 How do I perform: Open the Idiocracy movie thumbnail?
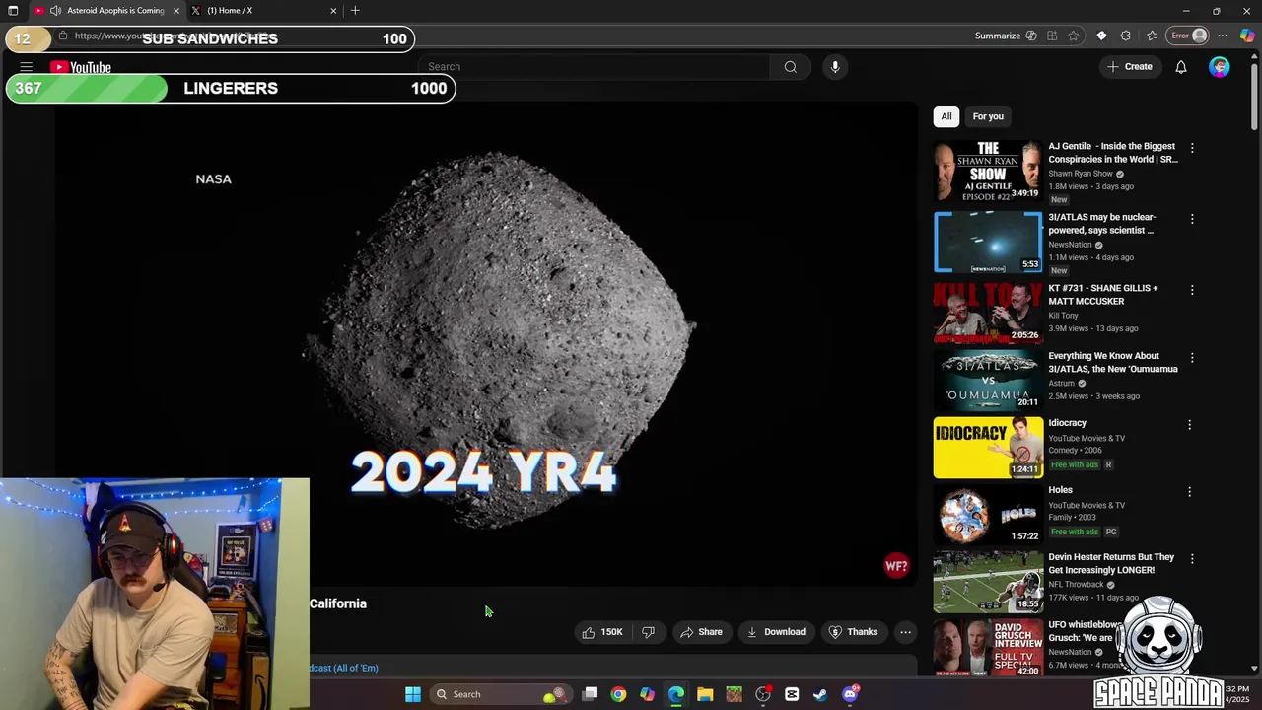[988, 448]
